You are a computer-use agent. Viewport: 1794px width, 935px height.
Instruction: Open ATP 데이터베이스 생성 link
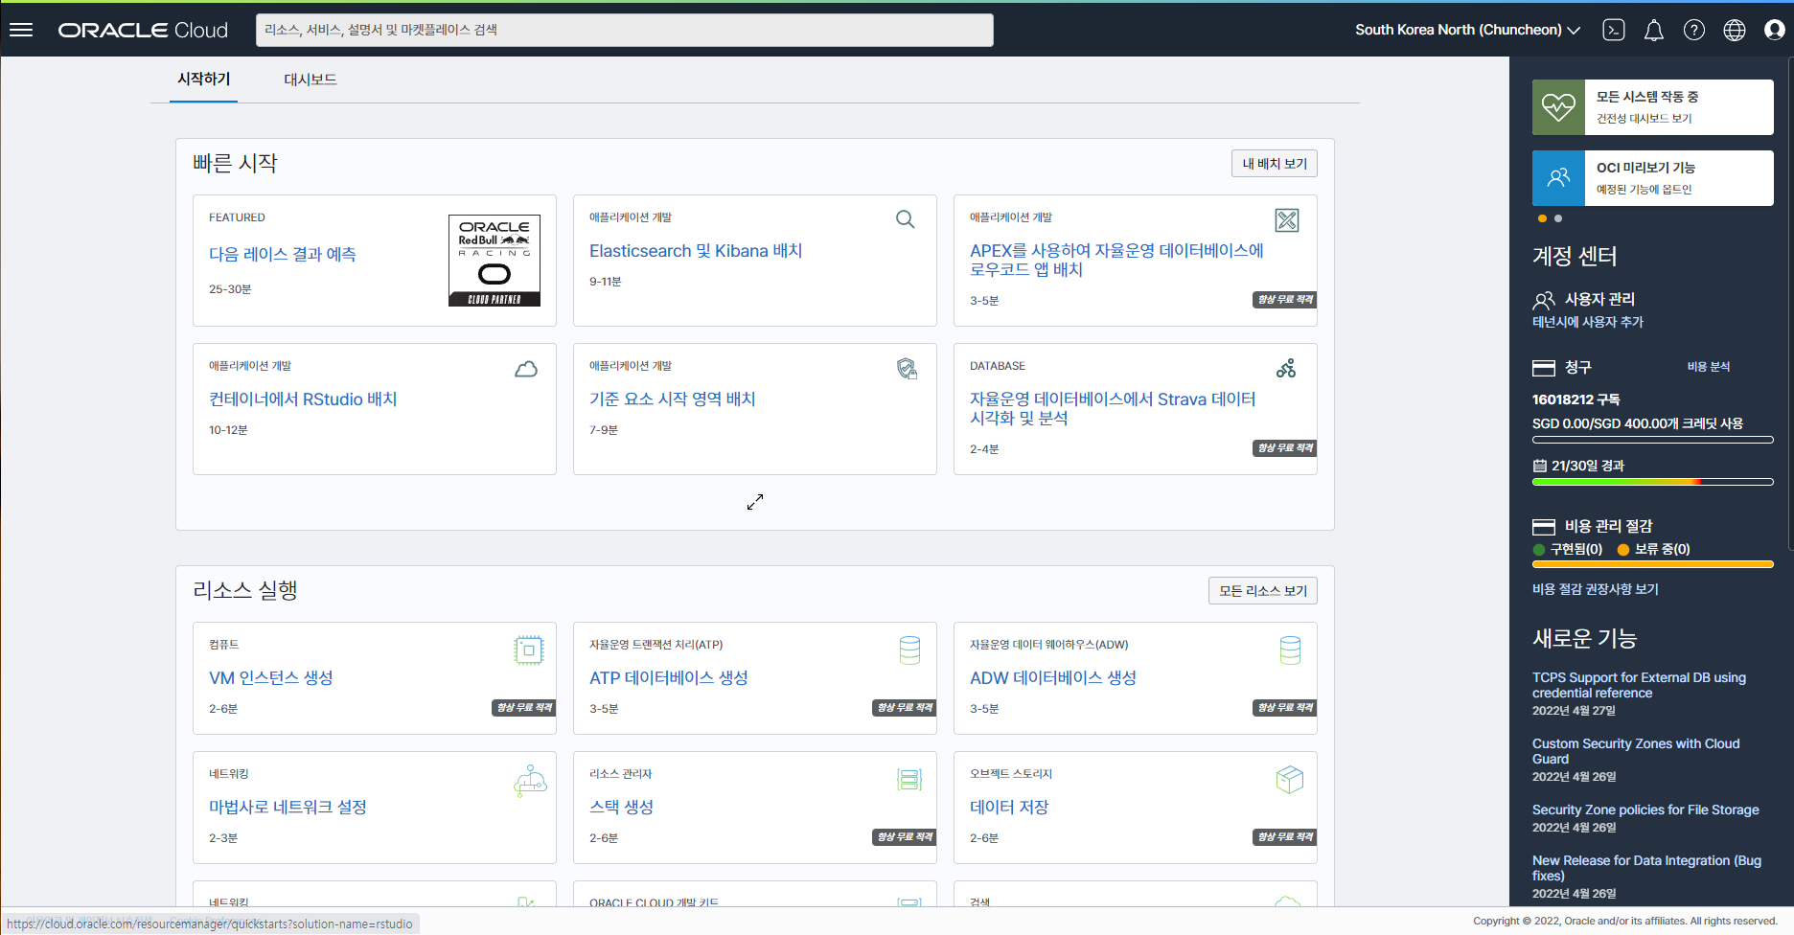[x=669, y=678]
